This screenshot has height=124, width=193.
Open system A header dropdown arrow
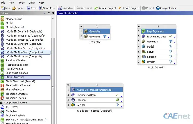(81, 26)
